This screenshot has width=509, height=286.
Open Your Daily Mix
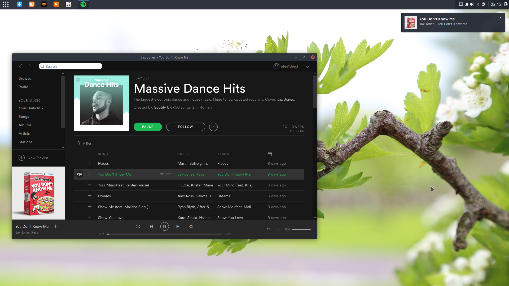[x=31, y=108]
